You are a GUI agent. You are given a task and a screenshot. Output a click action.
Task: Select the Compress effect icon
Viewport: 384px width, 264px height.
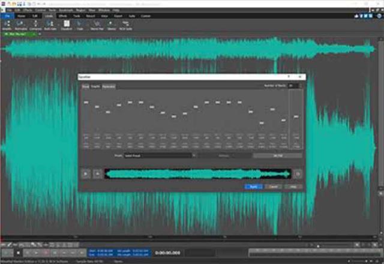[x=36, y=25]
